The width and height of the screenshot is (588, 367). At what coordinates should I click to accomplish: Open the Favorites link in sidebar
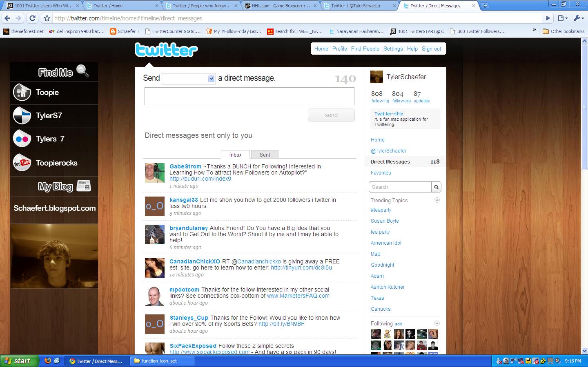pyautogui.click(x=381, y=172)
